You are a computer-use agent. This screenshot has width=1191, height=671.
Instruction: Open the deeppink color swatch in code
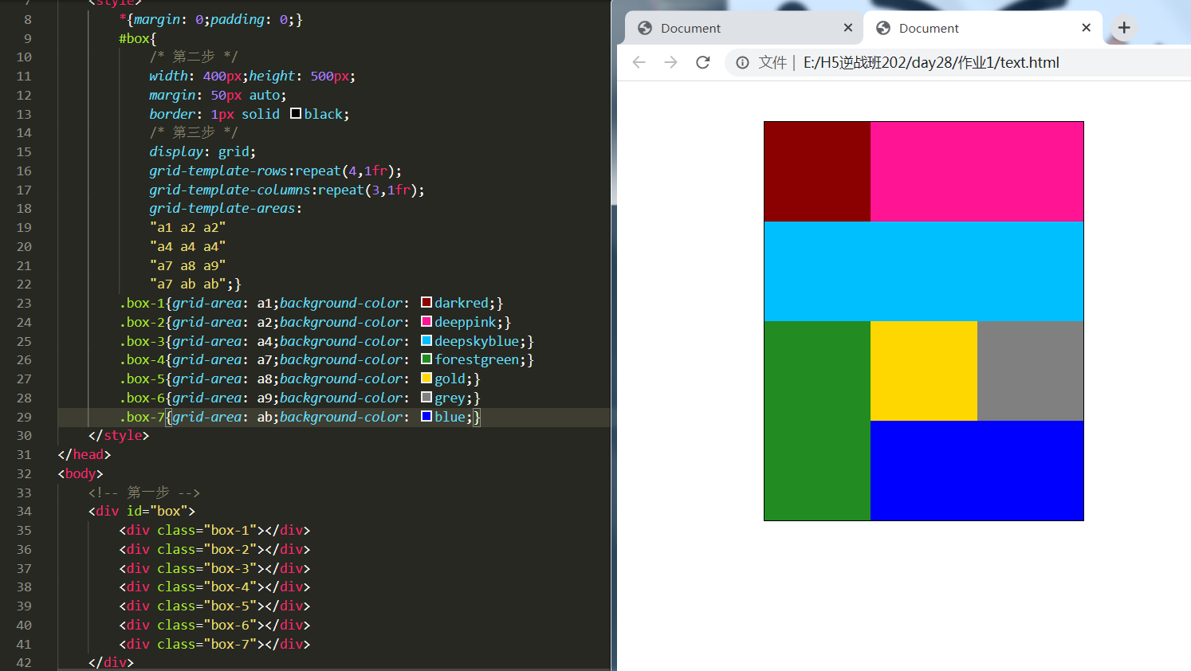pyautogui.click(x=426, y=322)
